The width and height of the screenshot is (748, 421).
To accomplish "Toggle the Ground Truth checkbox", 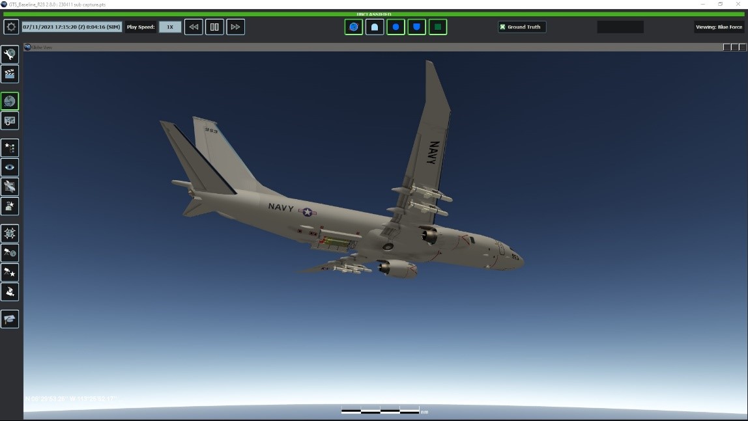I will coord(502,27).
